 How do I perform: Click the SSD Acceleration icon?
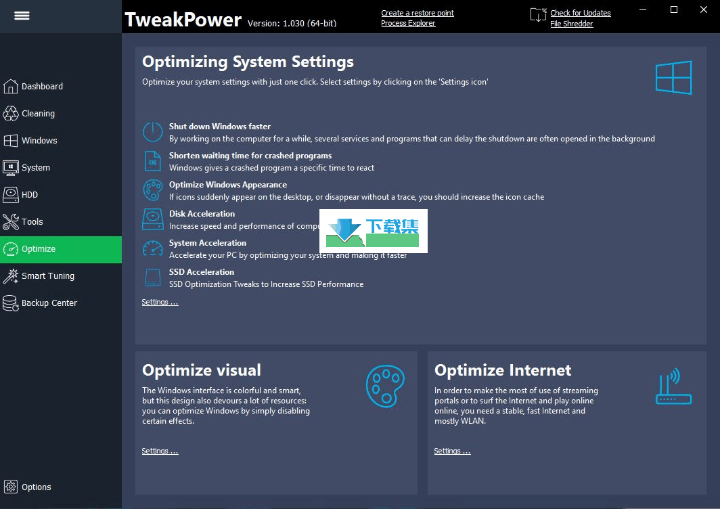coord(153,278)
